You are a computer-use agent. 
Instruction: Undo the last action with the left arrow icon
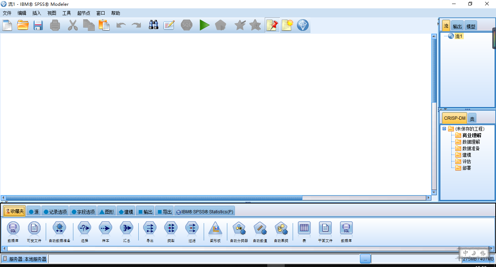coord(121,25)
